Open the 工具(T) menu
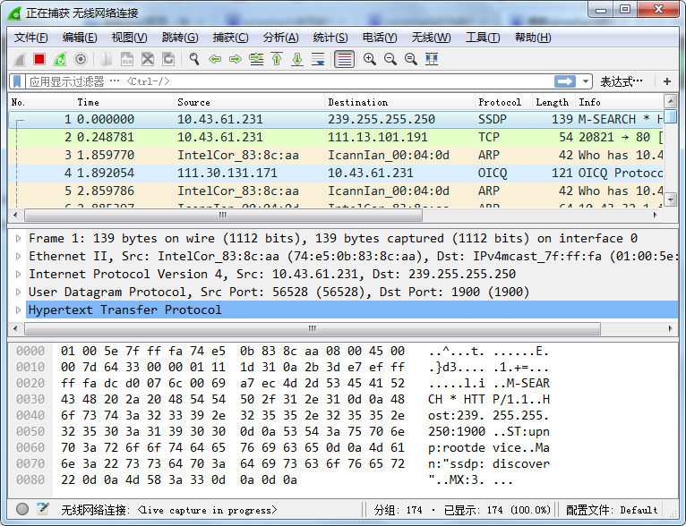 coord(483,38)
